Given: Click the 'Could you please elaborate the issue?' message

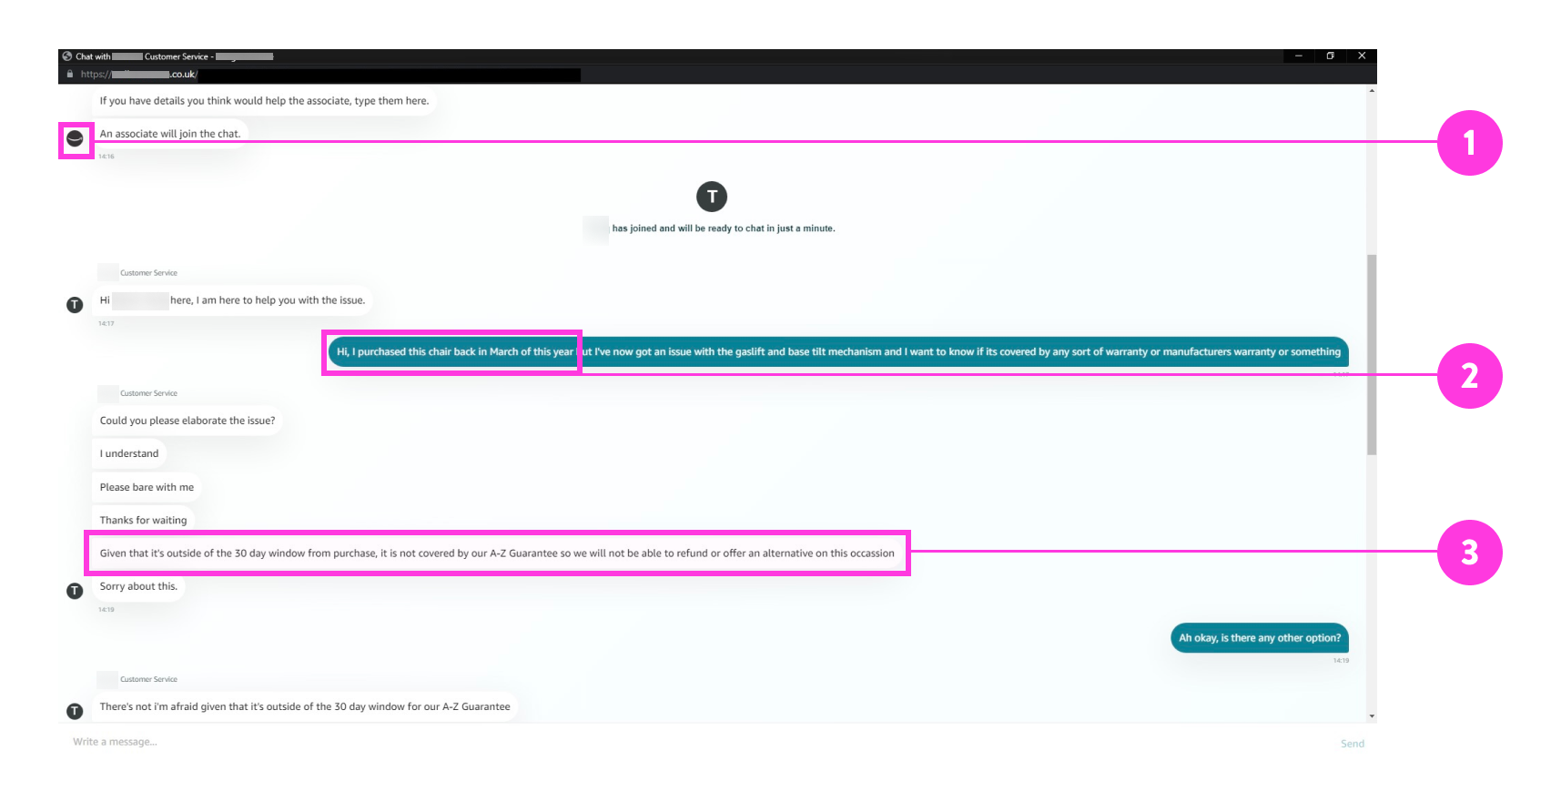Looking at the screenshot, I should [x=188, y=421].
